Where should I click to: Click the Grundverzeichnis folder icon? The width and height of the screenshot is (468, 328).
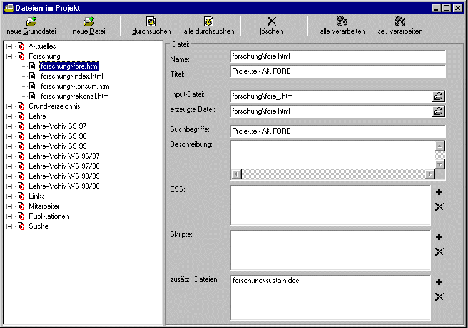click(x=21, y=106)
